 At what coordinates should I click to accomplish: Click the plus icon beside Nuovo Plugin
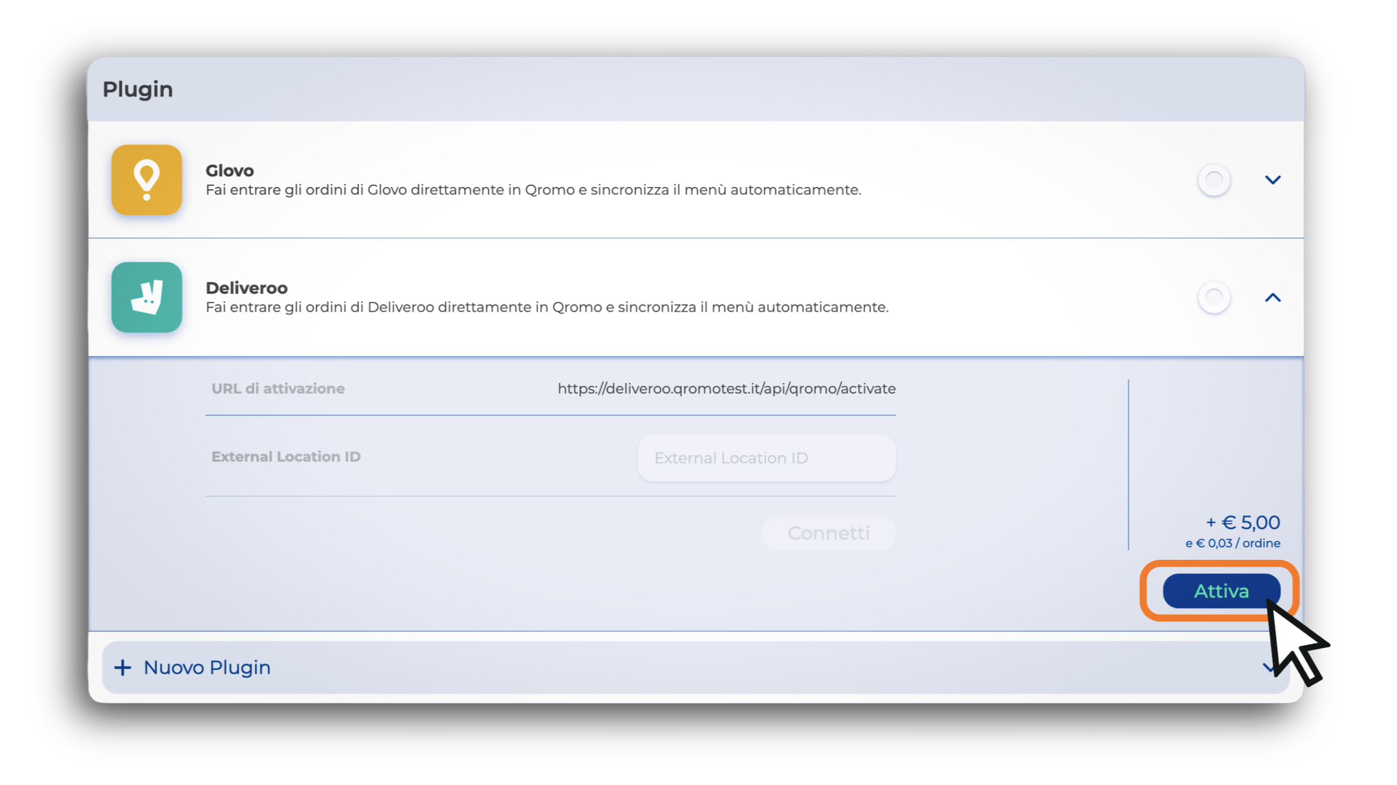pyautogui.click(x=123, y=668)
